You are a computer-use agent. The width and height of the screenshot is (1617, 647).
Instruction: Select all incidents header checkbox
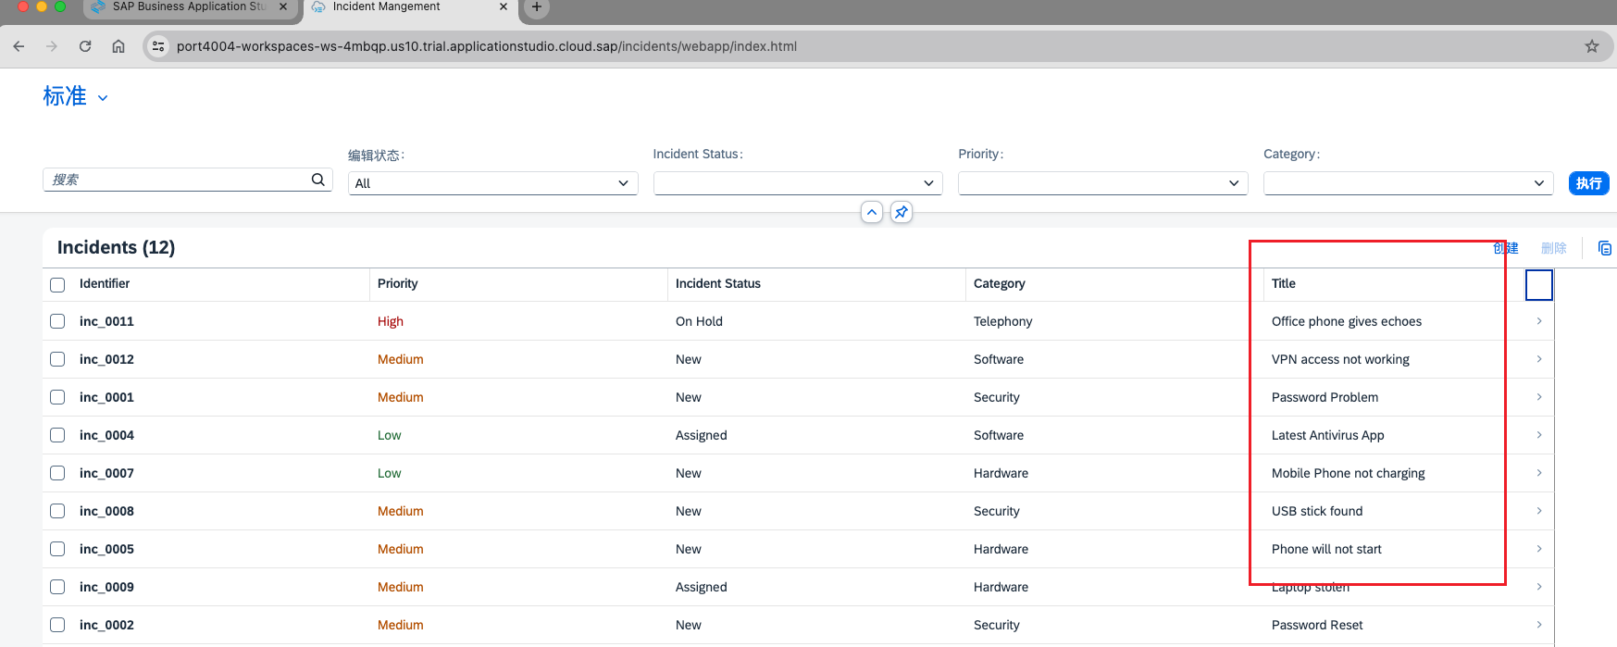coord(57,284)
